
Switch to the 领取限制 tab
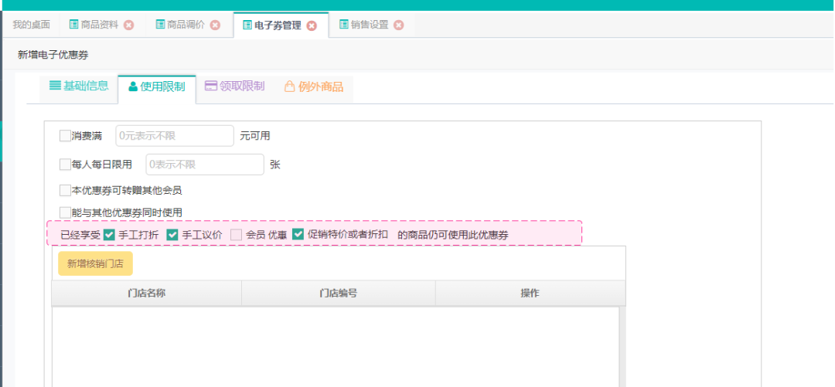[x=234, y=87]
